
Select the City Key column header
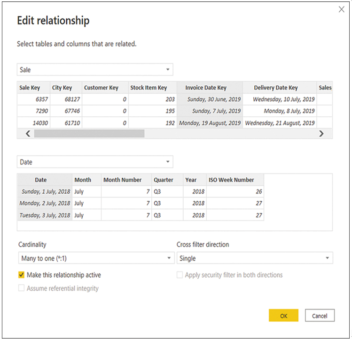[x=66, y=88]
